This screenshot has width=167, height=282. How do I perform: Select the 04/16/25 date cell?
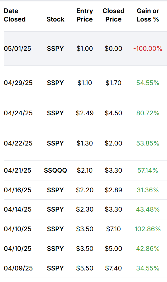click(x=18, y=190)
